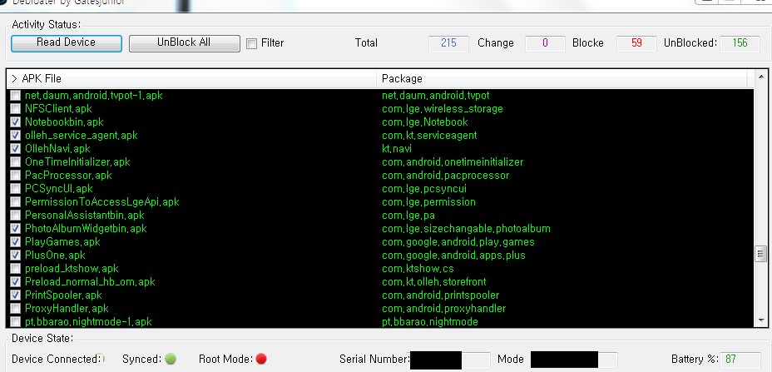Uncheck the Preload_normal_hb_om.apk checkbox

[16, 281]
